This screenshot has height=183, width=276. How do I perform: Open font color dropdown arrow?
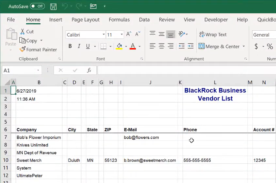pyautogui.click(x=139, y=46)
